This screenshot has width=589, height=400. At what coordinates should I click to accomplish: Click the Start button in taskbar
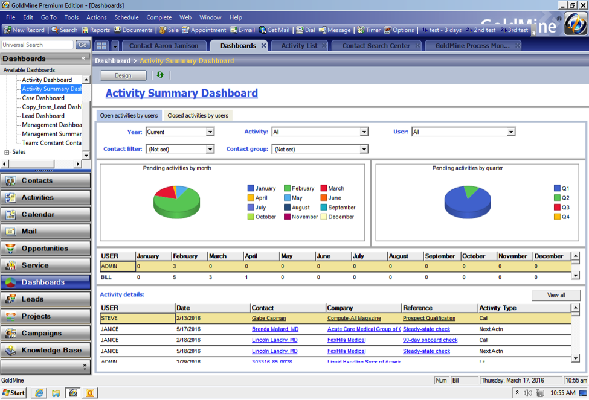coord(14,393)
